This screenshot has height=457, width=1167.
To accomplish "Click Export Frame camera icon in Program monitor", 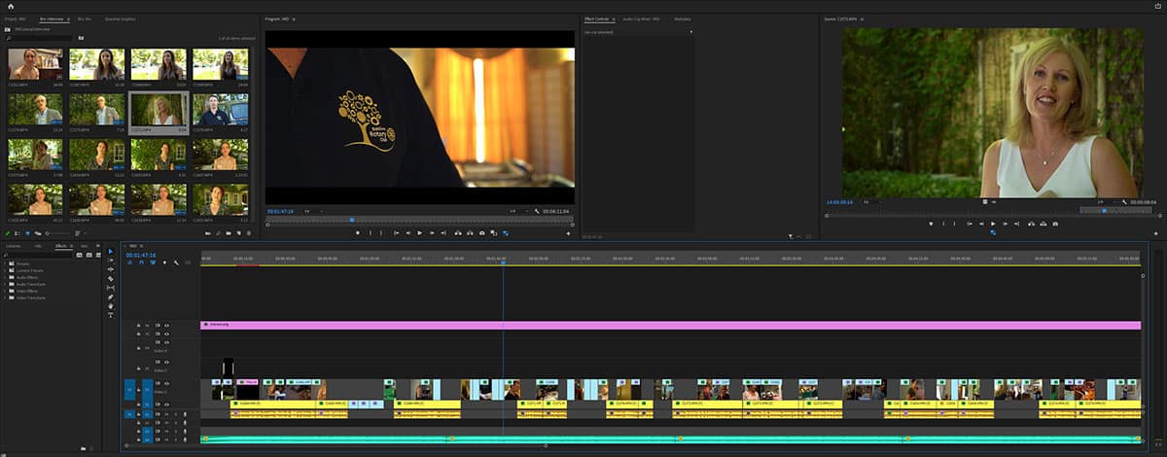I will [x=481, y=233].
